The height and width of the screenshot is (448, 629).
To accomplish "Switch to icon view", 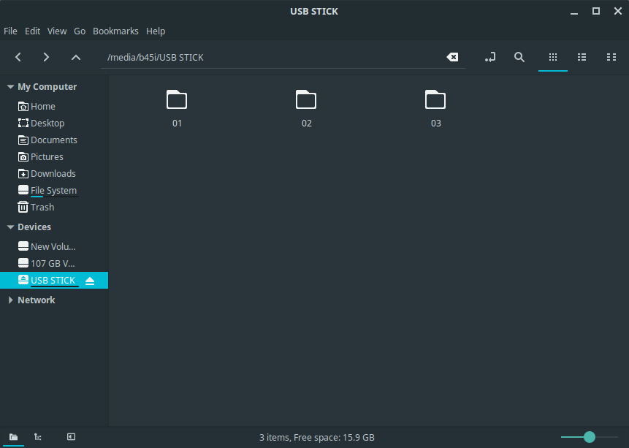I will pos(553,57).
